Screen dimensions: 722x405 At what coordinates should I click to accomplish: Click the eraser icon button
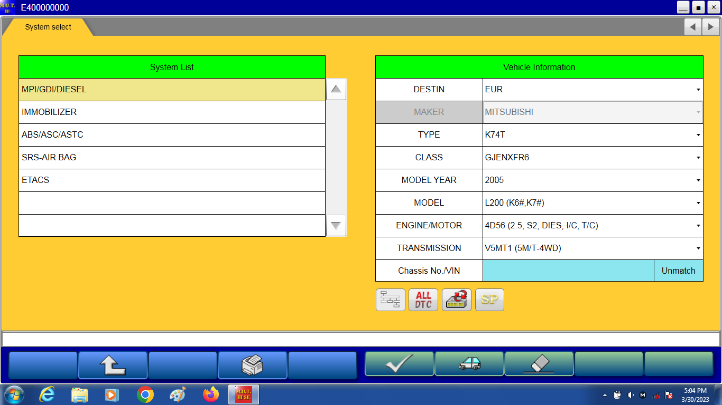[539, 364]
